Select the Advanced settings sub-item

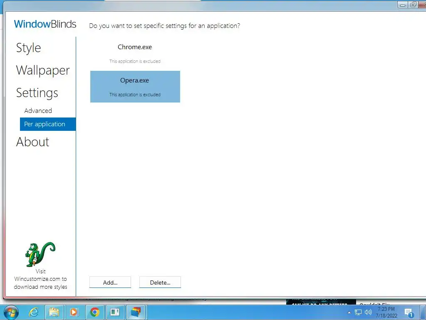click(x=38, y=111)
